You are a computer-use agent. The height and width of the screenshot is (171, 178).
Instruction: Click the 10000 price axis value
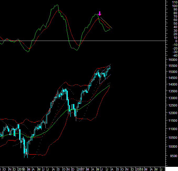point(173,146)
